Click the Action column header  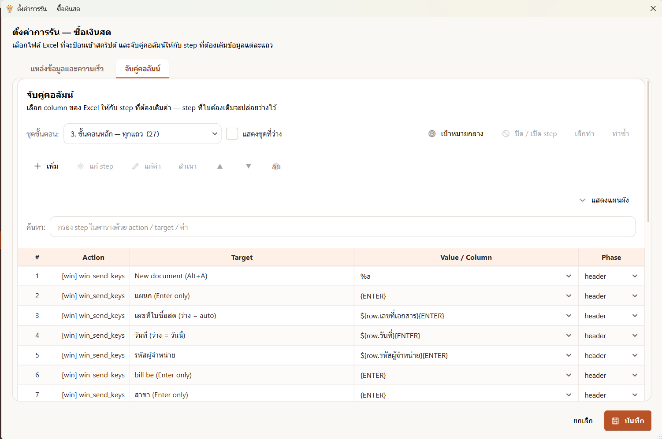(93, 257)
